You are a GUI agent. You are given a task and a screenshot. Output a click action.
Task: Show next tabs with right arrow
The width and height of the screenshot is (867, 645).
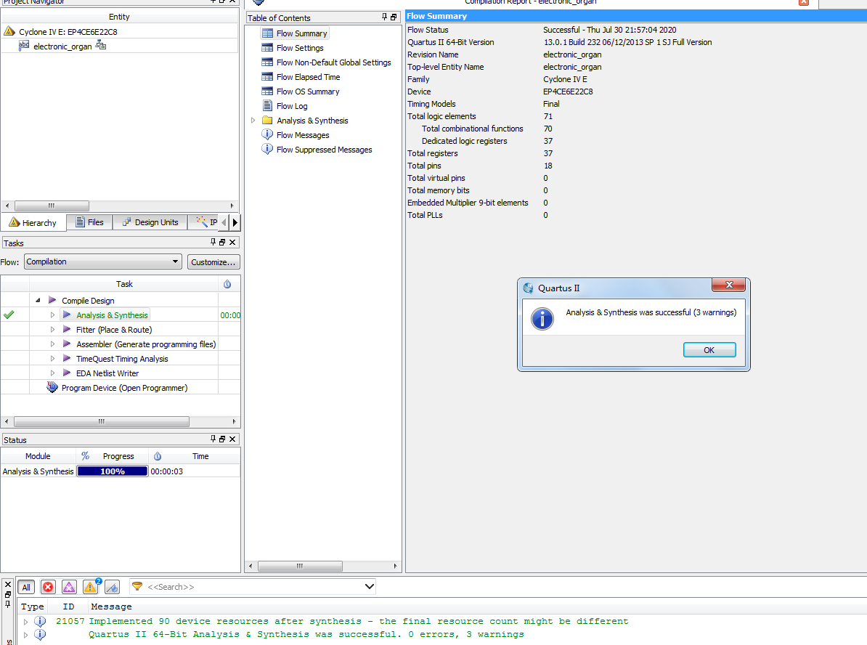[235, 222]
